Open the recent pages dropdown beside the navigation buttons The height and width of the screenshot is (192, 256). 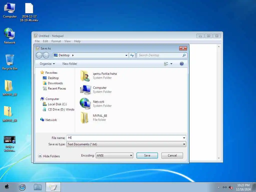tap(51, 55)
